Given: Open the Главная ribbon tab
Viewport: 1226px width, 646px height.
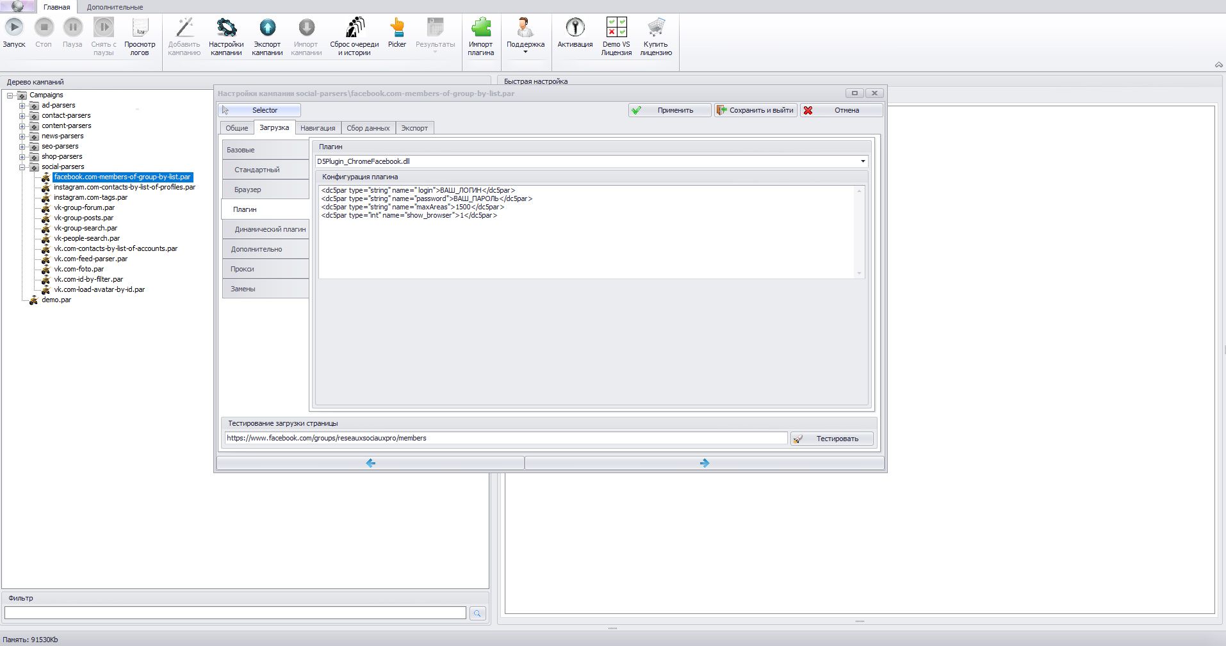Looking at the screenshot, I should coord(56,7).
